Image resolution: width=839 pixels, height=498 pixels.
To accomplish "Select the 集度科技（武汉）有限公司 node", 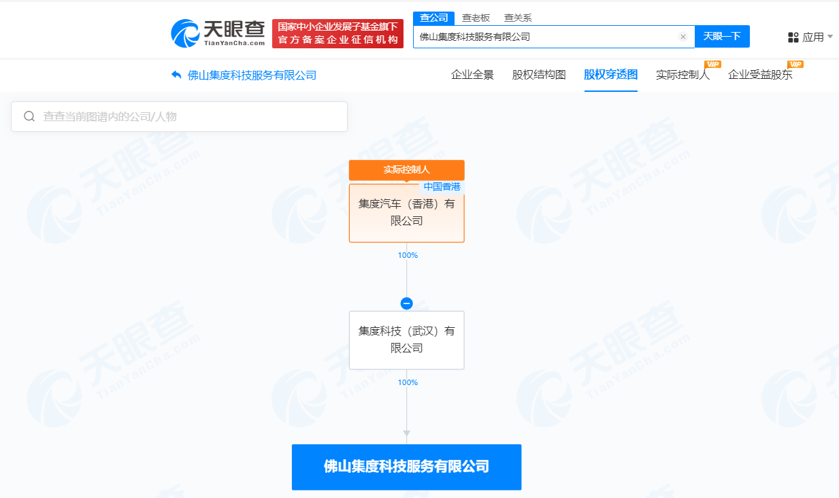I will pyautogui.click(x=407, y=340).
